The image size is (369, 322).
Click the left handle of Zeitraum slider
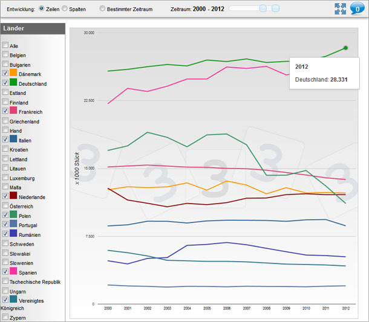tap(263, 8)
